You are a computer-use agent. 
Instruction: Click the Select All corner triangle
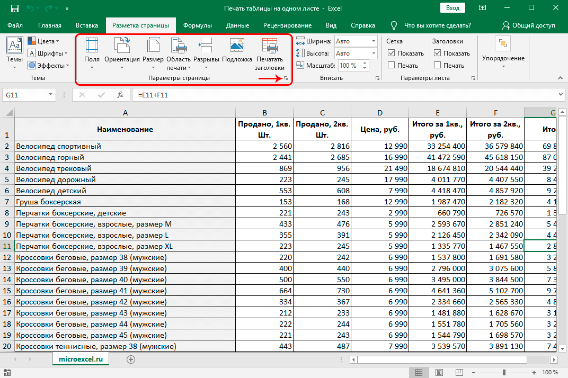click(x=9, y=113)
